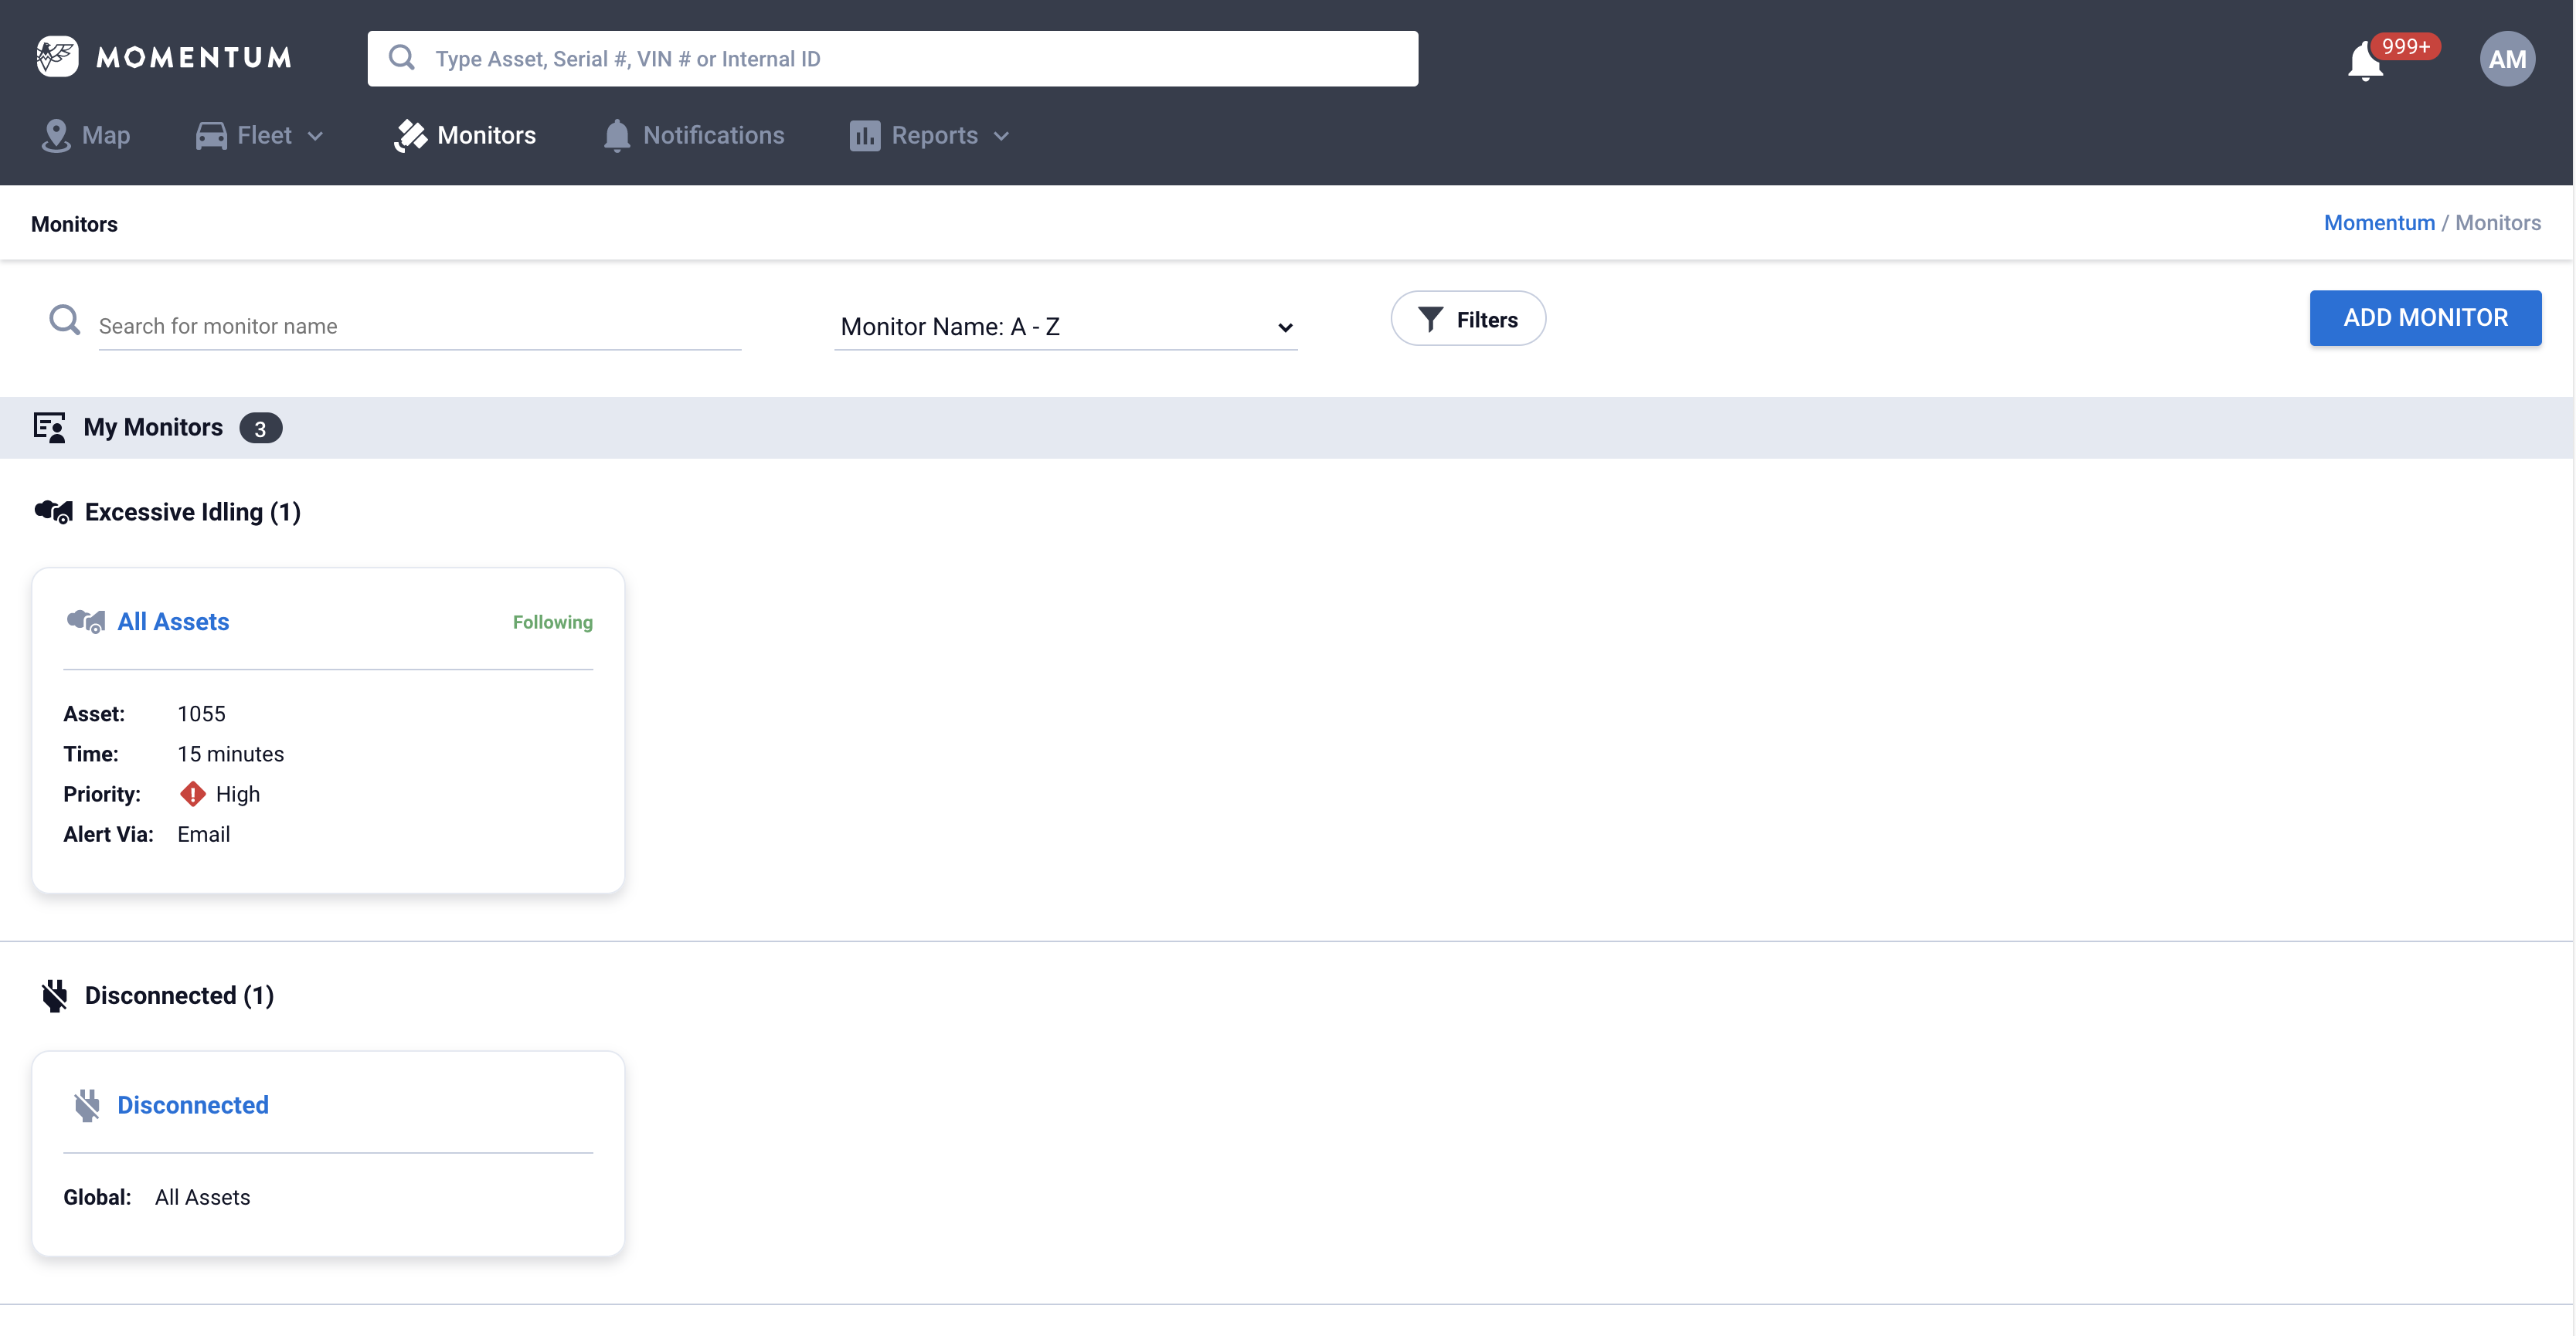Image resolution: width=2576 pixels, height=1336 pixels.
Task: Click the magnifier icon in the global search bar
Action: 402,58
